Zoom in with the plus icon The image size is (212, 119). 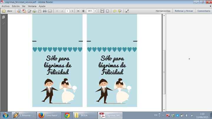pos(83,11)
